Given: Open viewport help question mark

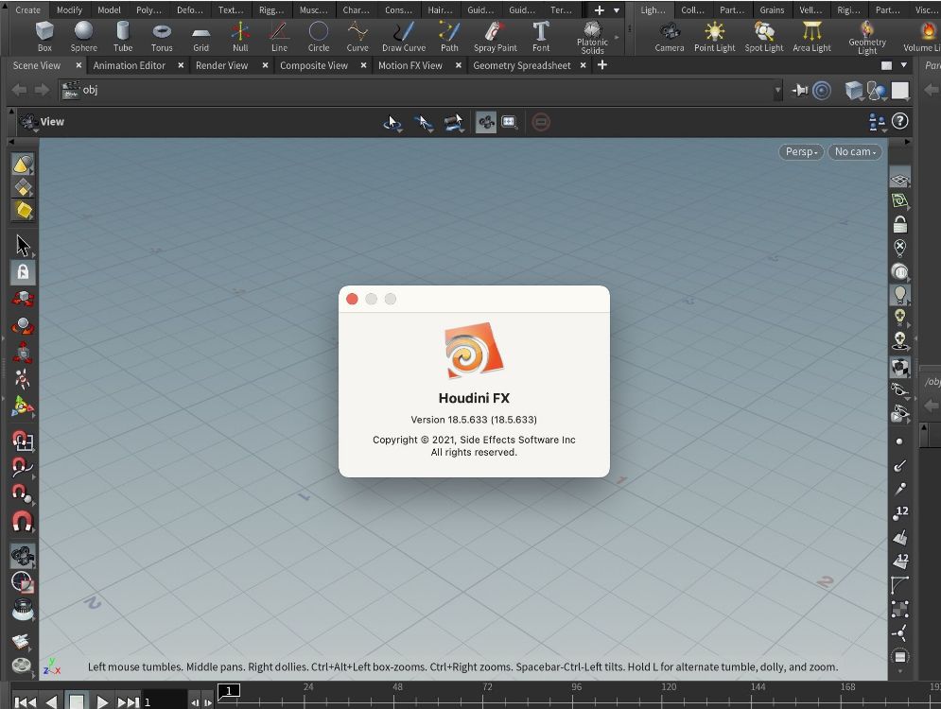Looking at the screenshot, I should 899,121.
